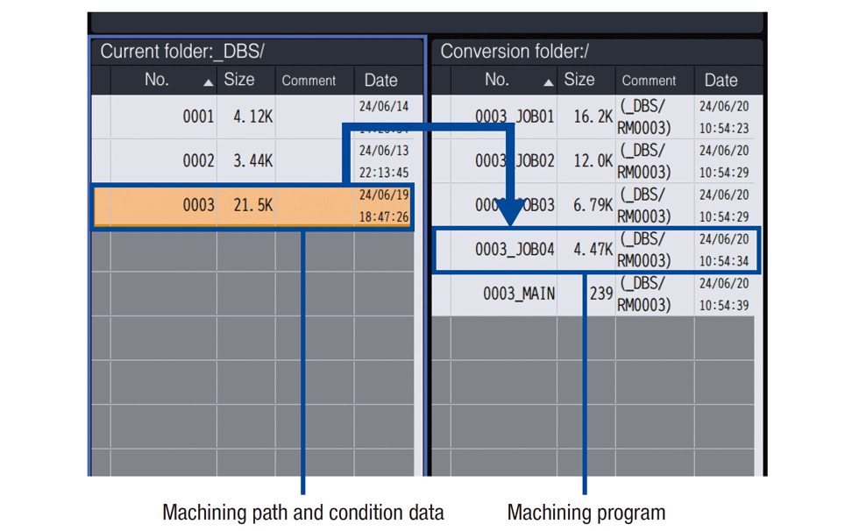Sort Conversion folder by Size column
Image resolution: width=852 pixels, height=531 pixels.
579,80
